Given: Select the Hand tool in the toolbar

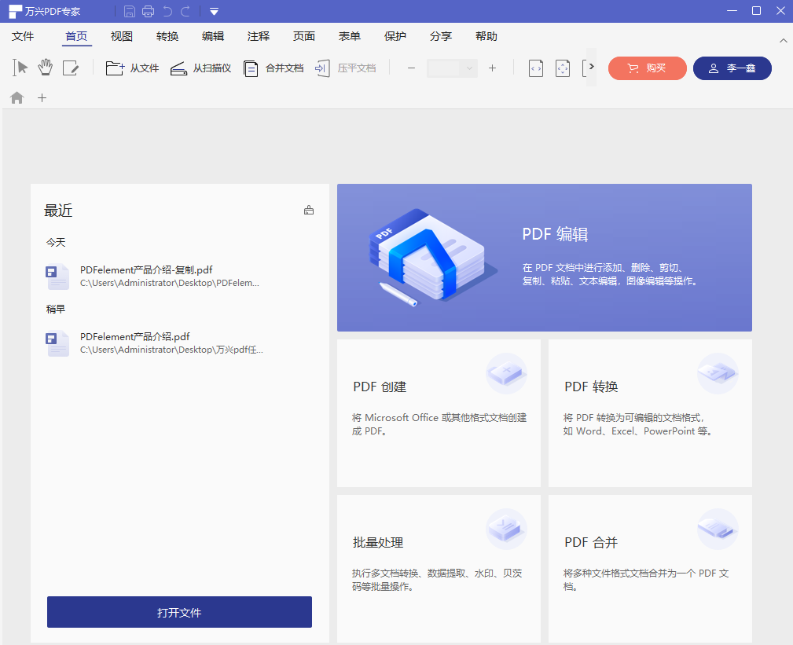Looking at the screenshot, I should click(x=45, y=68).
